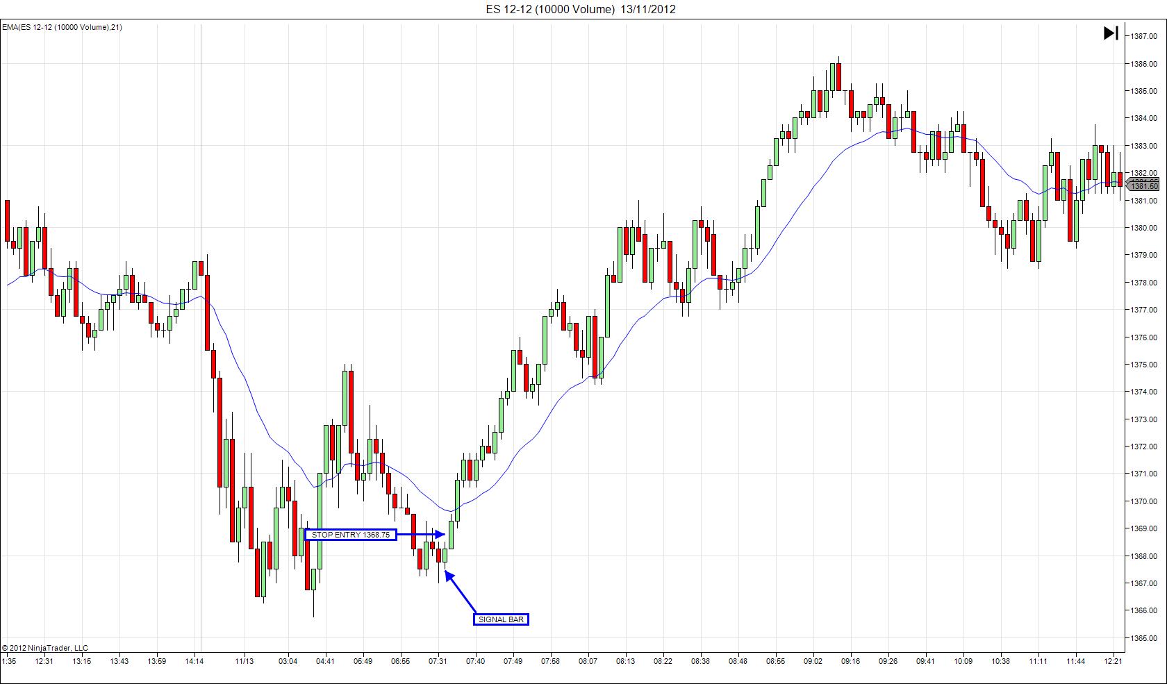Image resolution: width=1167 pixels, height=684 pixels.
Task: Select the 1370.00 price level label
Action: (1143, 501)
